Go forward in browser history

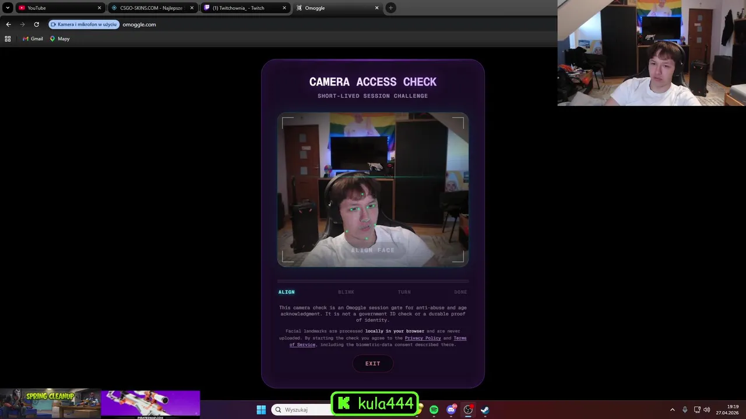[x=22, y=24]
